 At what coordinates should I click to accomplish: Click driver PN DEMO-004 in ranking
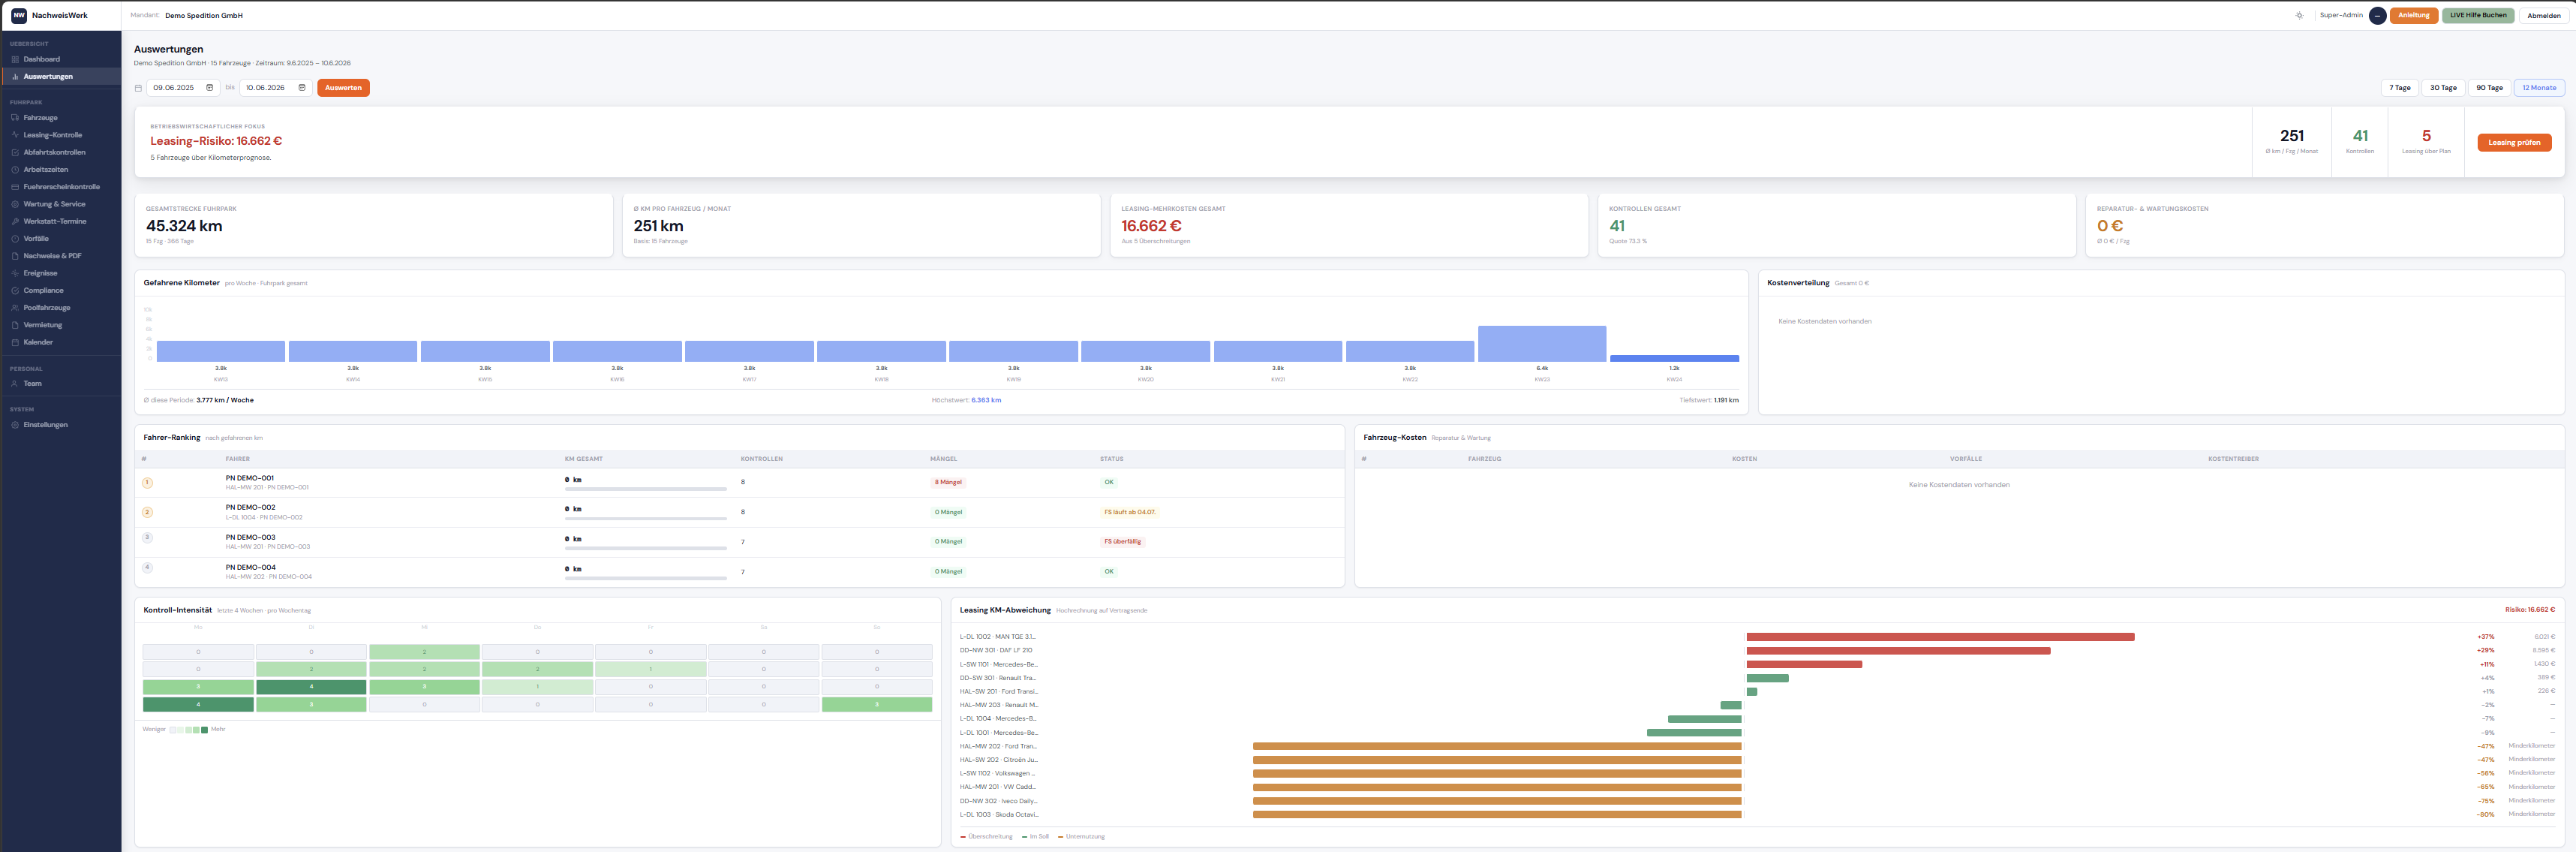tap(250, 568)
